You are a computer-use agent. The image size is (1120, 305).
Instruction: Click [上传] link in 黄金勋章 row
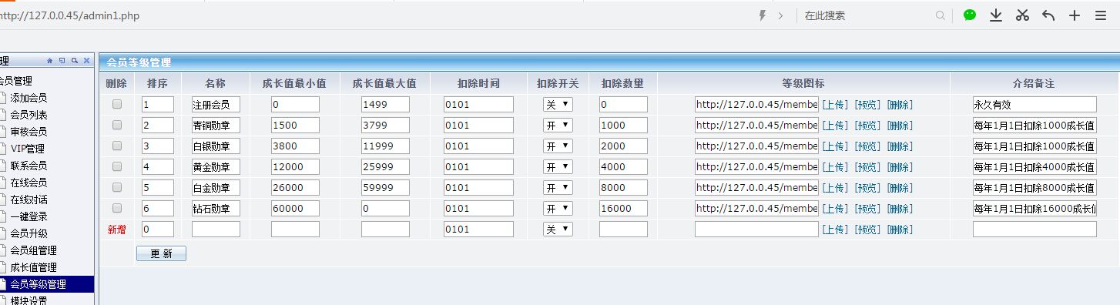835,167
